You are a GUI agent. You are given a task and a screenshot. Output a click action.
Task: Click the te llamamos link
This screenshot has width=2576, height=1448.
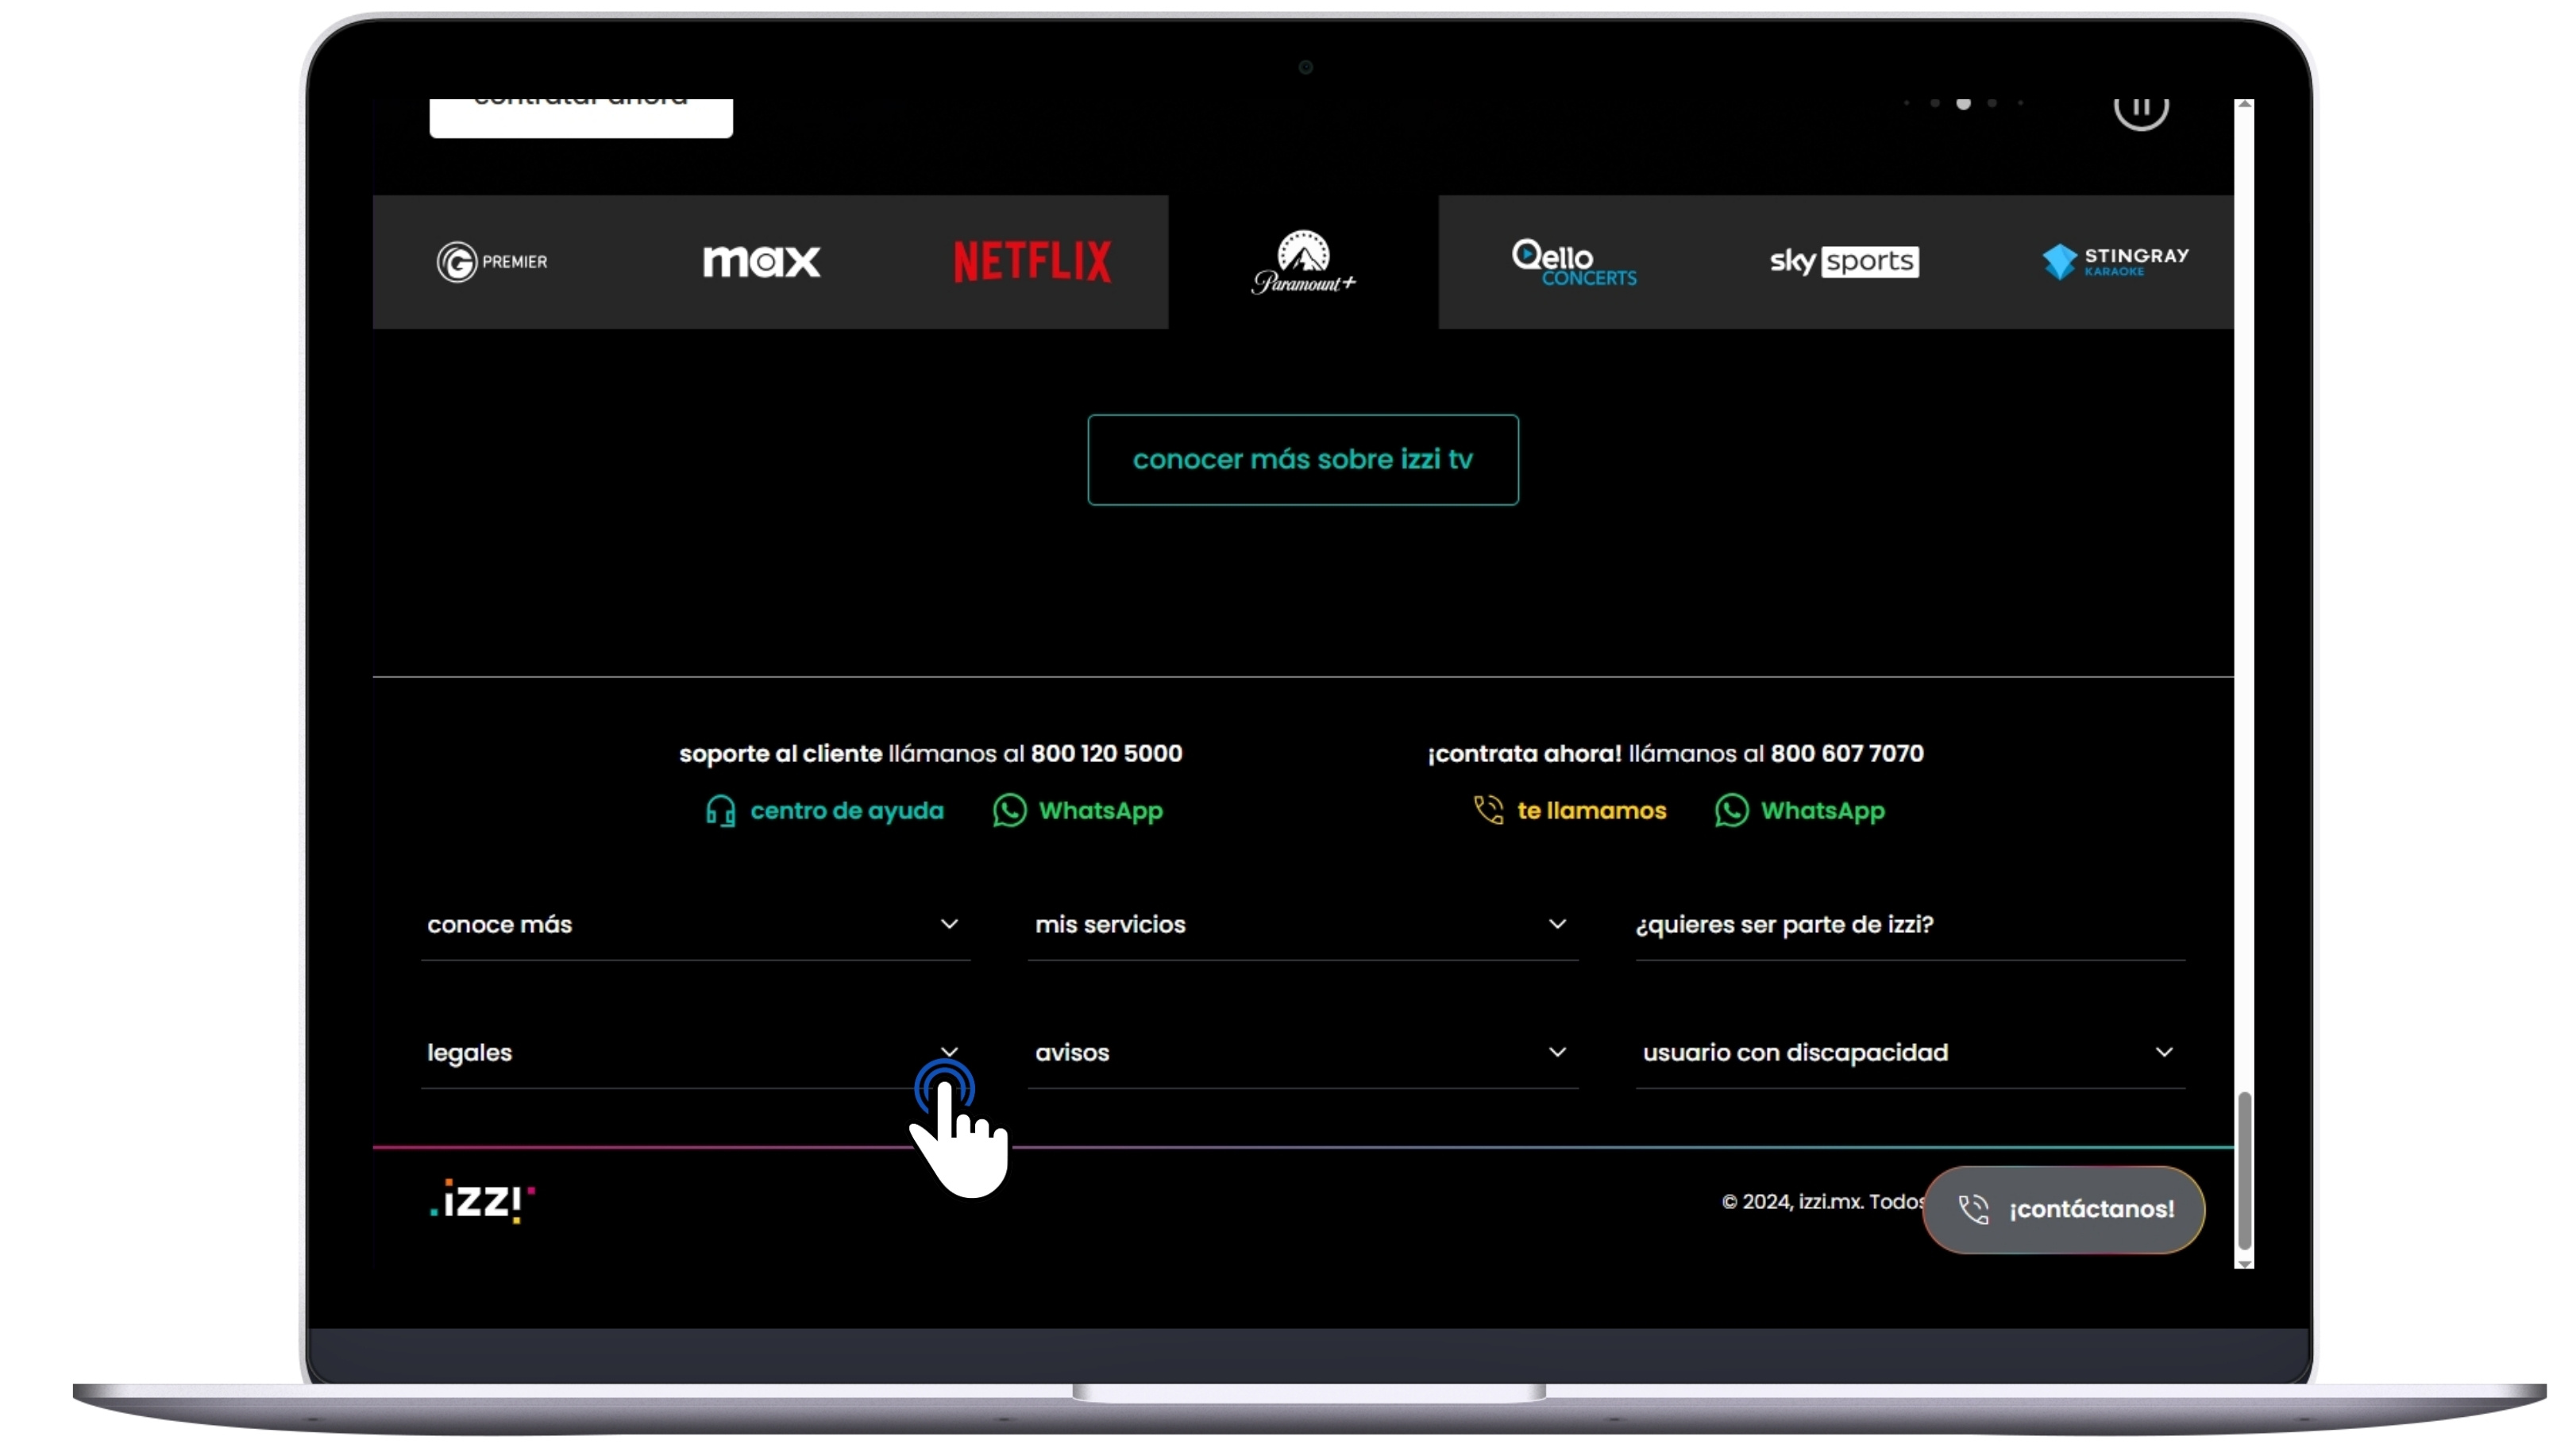click(x=1592, y=811)
